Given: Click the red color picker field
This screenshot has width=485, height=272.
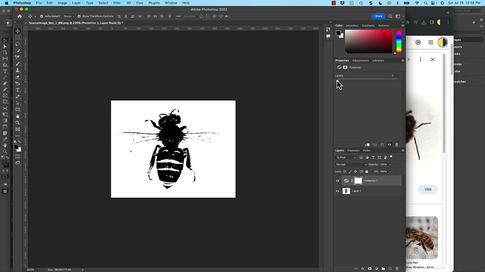Looking at the screenshot, I should click(369, 42).
